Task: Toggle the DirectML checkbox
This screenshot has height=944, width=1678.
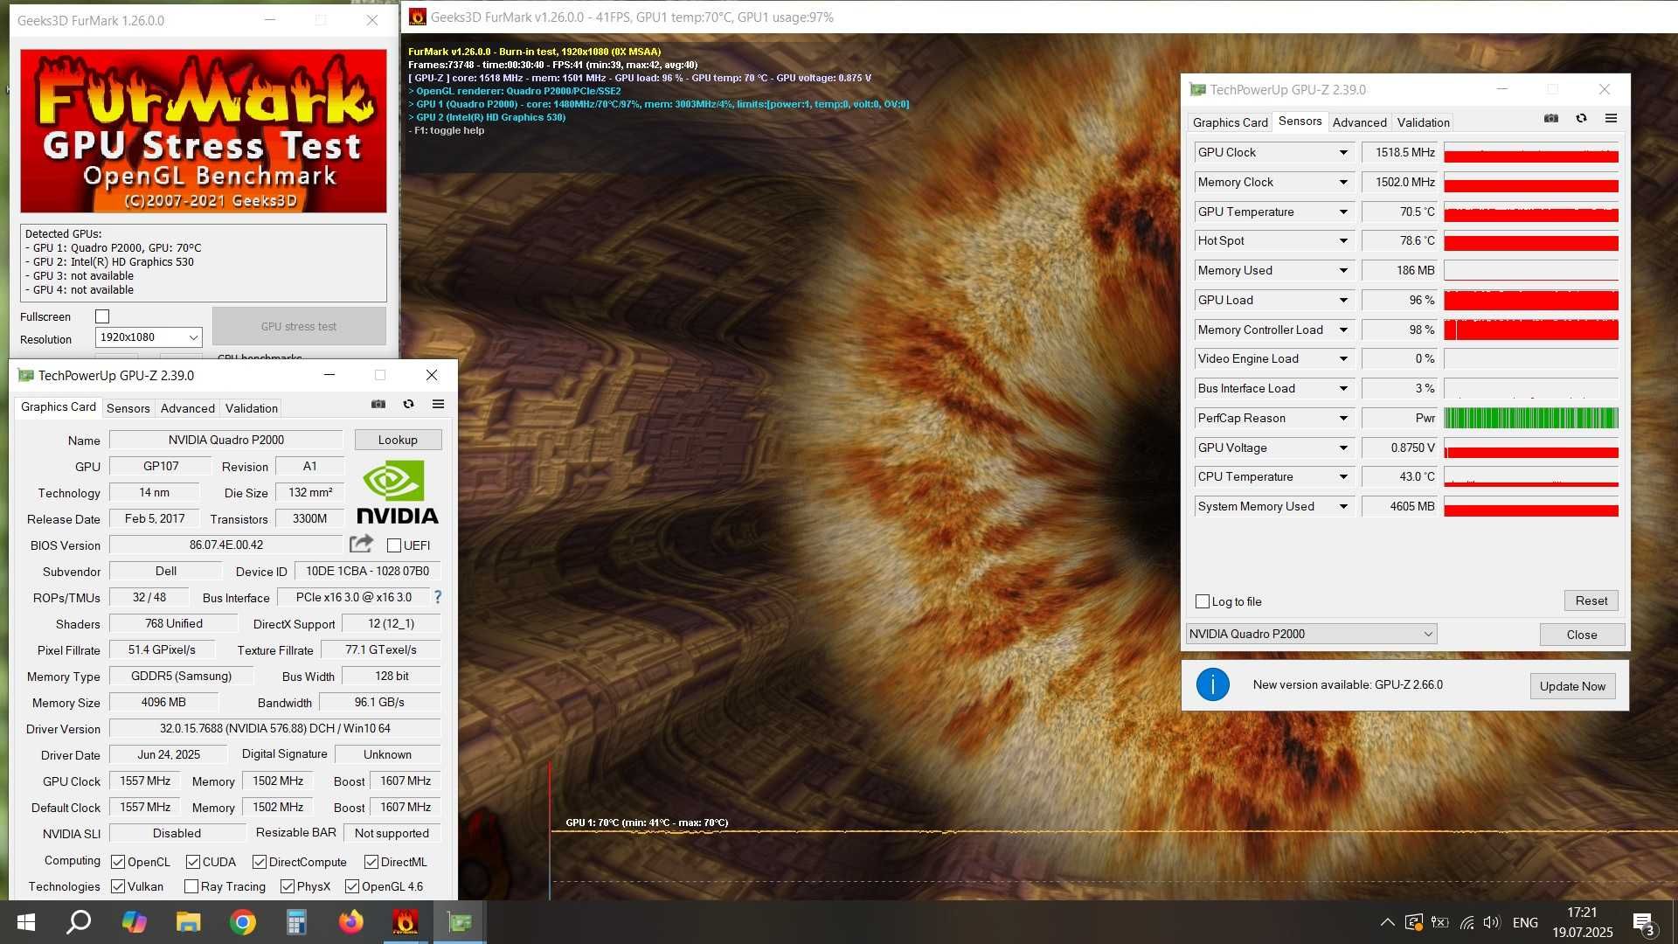Action: [x=371, y=862]
